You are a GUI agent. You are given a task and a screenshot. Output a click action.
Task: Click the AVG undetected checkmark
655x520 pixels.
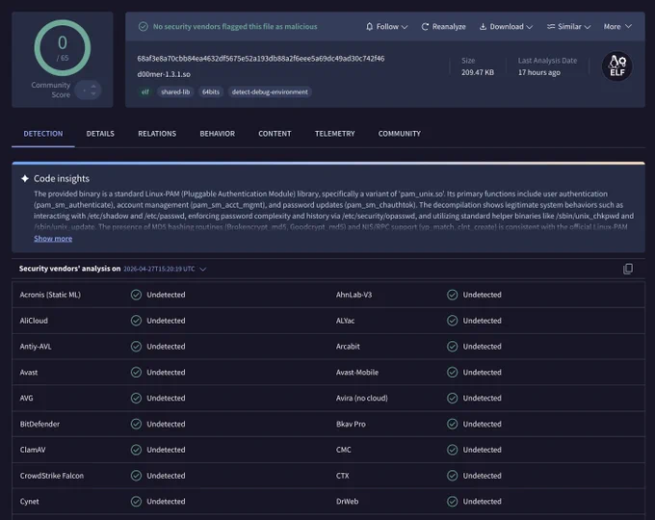click(136, 399)
